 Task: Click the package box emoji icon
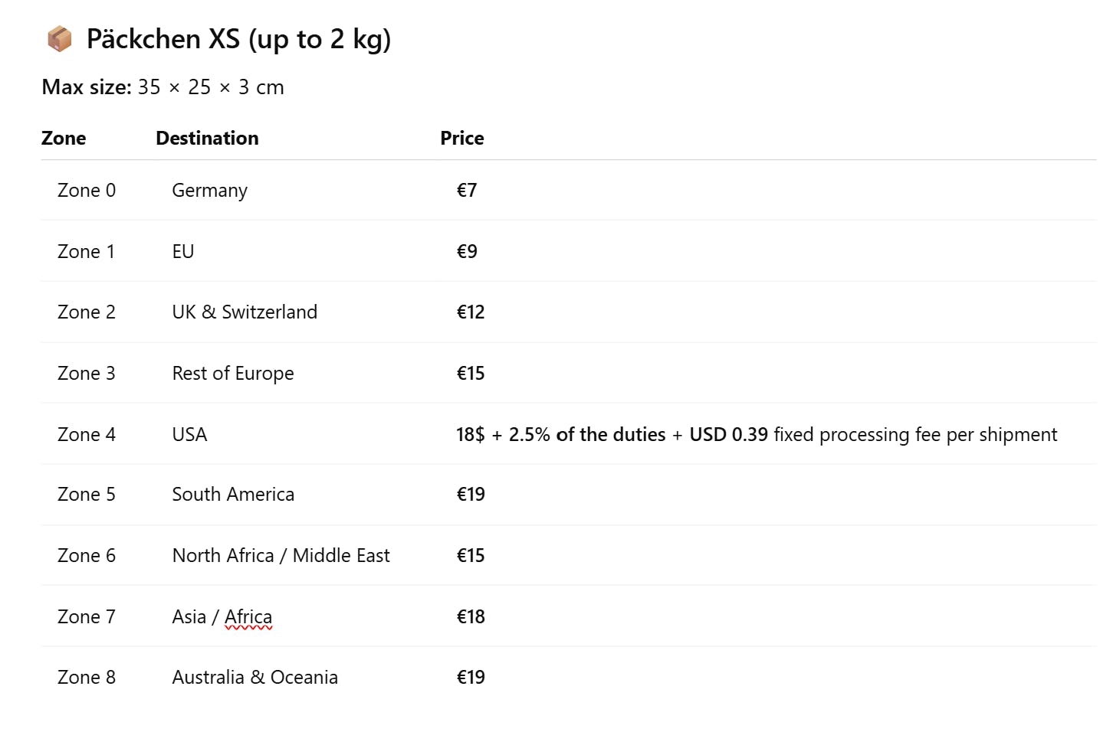(59, 38)
